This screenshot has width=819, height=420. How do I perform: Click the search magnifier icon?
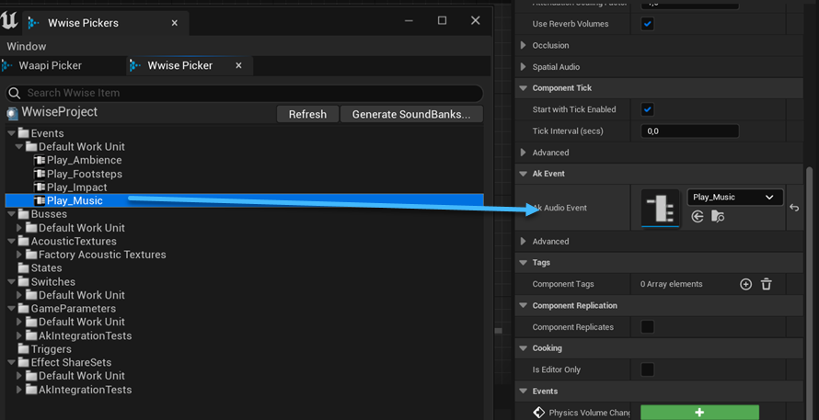click(15, 93)
